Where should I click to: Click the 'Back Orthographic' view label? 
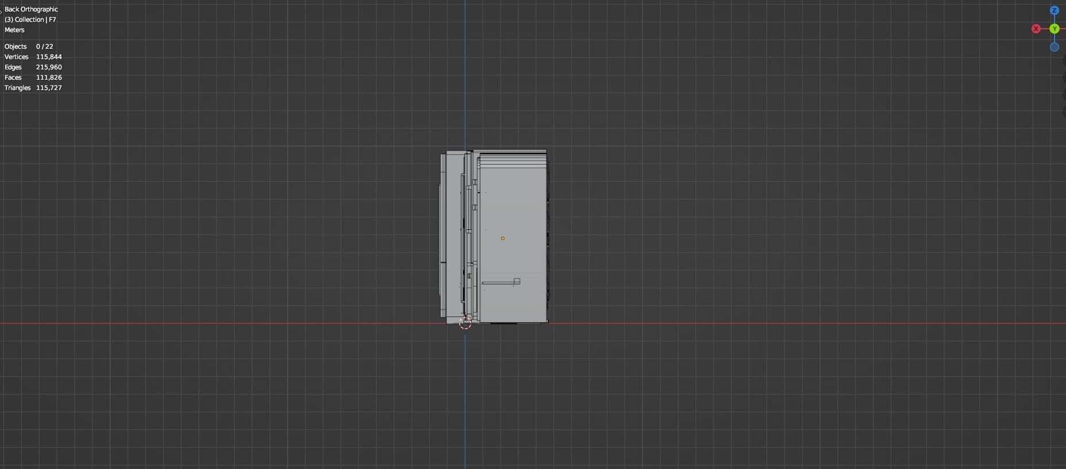[31, 9]
